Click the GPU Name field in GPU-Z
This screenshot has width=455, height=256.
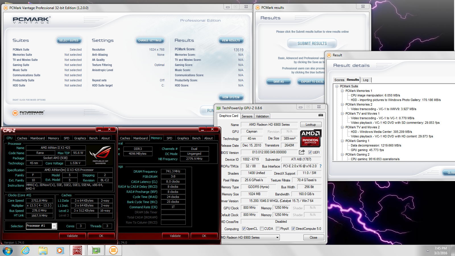[x=269, y=125]
